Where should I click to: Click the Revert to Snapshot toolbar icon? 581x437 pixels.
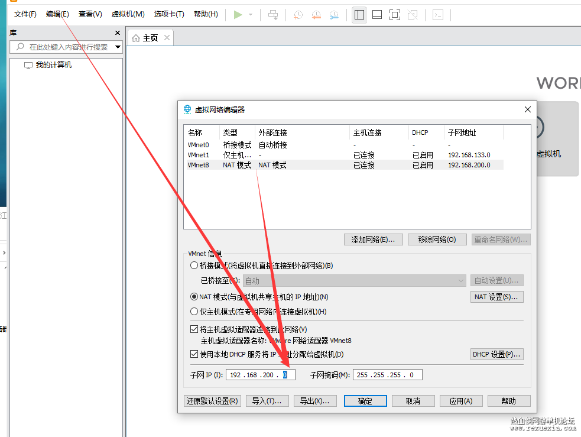tap(316, 15)
